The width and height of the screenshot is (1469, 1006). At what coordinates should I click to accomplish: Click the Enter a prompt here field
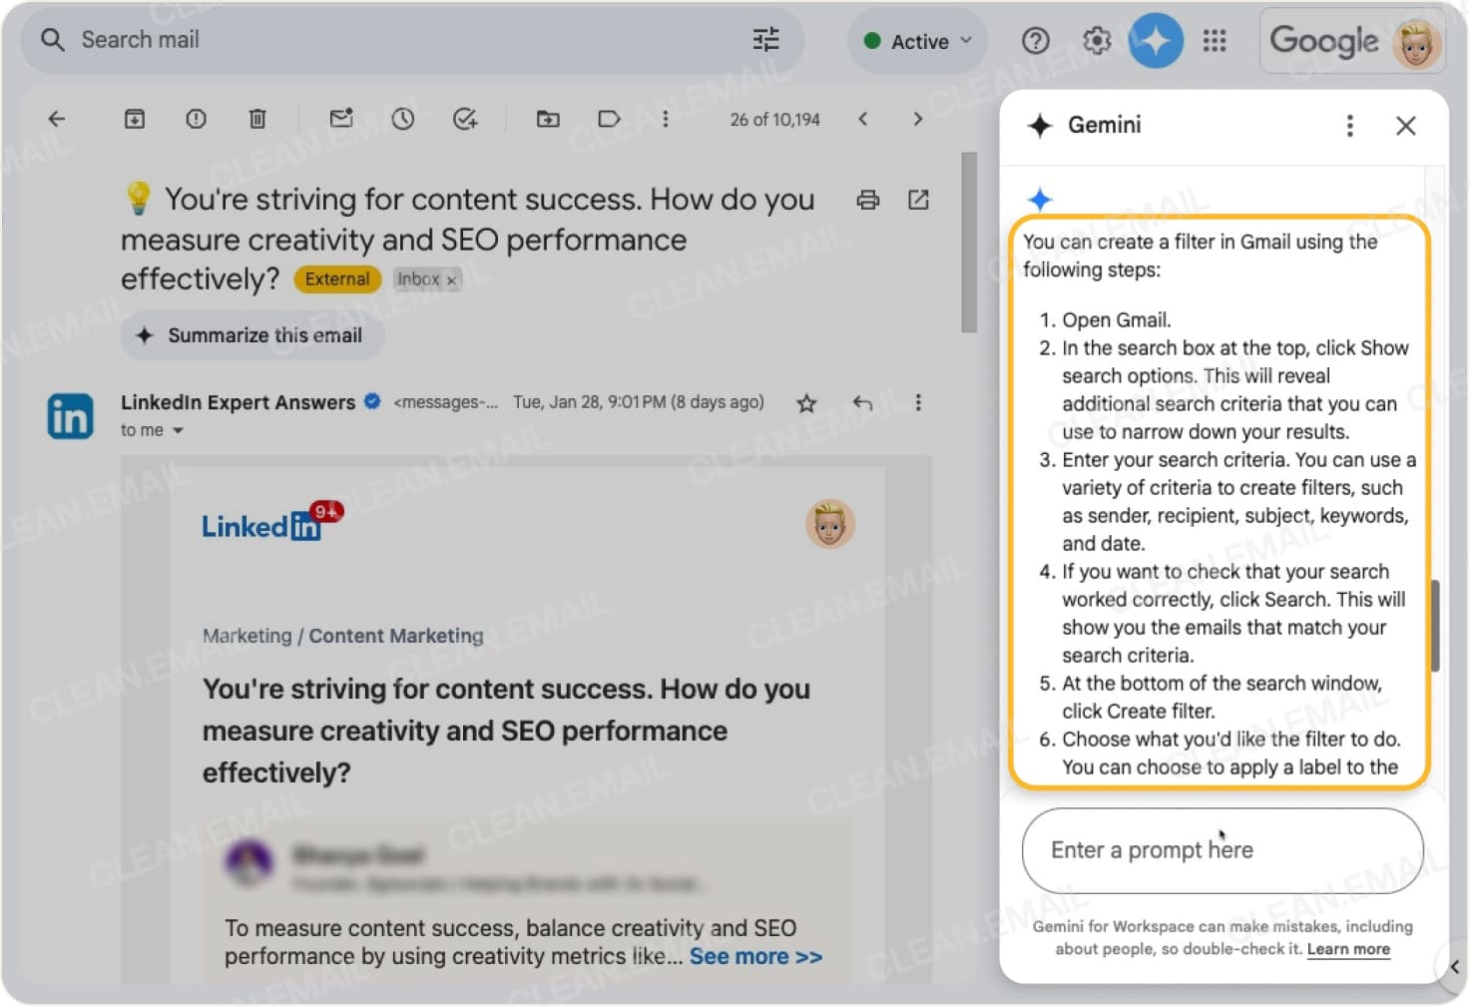click(x=1222, y=850)
